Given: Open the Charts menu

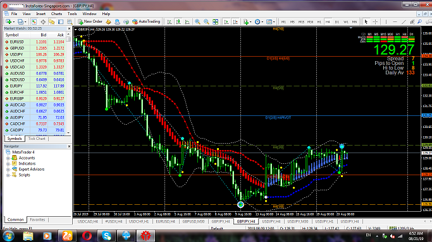Looking at the screenshot, I should tap(56, 14).
